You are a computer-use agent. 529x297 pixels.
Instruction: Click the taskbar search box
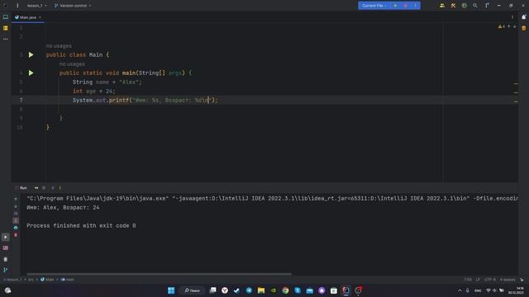[193, 290]
